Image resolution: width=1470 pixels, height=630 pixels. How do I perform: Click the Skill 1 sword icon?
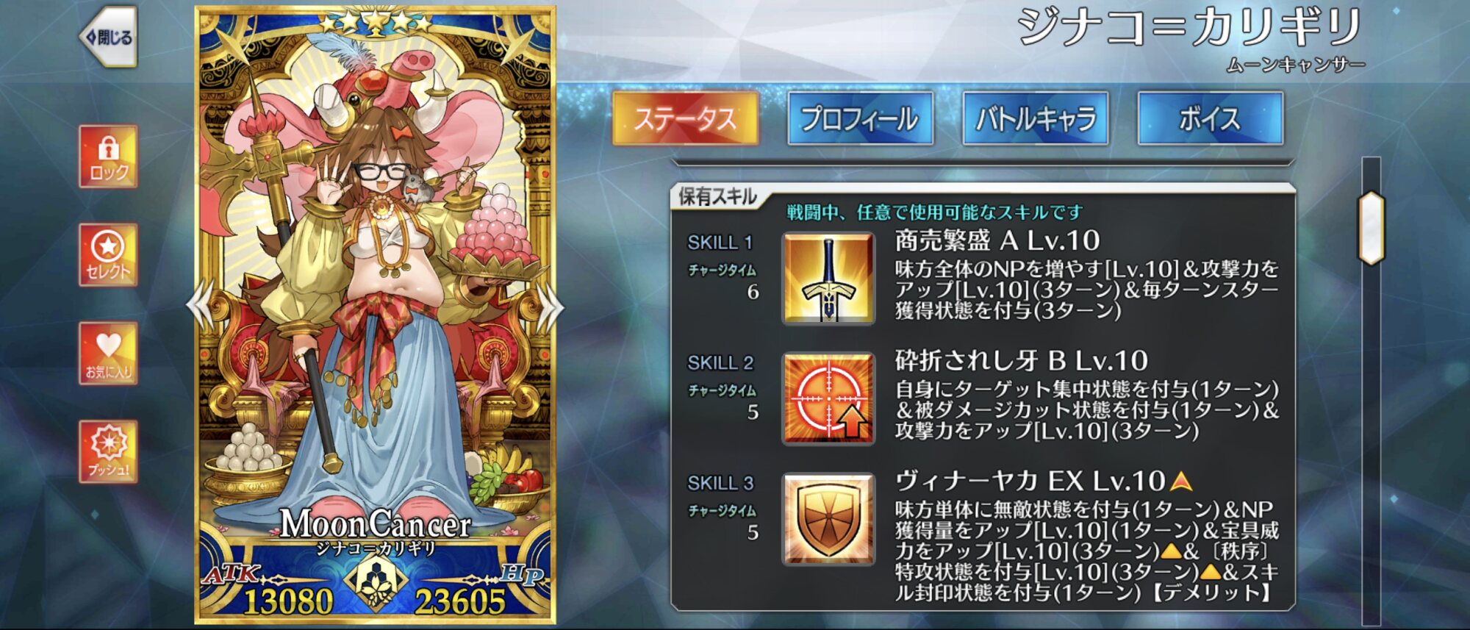point(828,279)
